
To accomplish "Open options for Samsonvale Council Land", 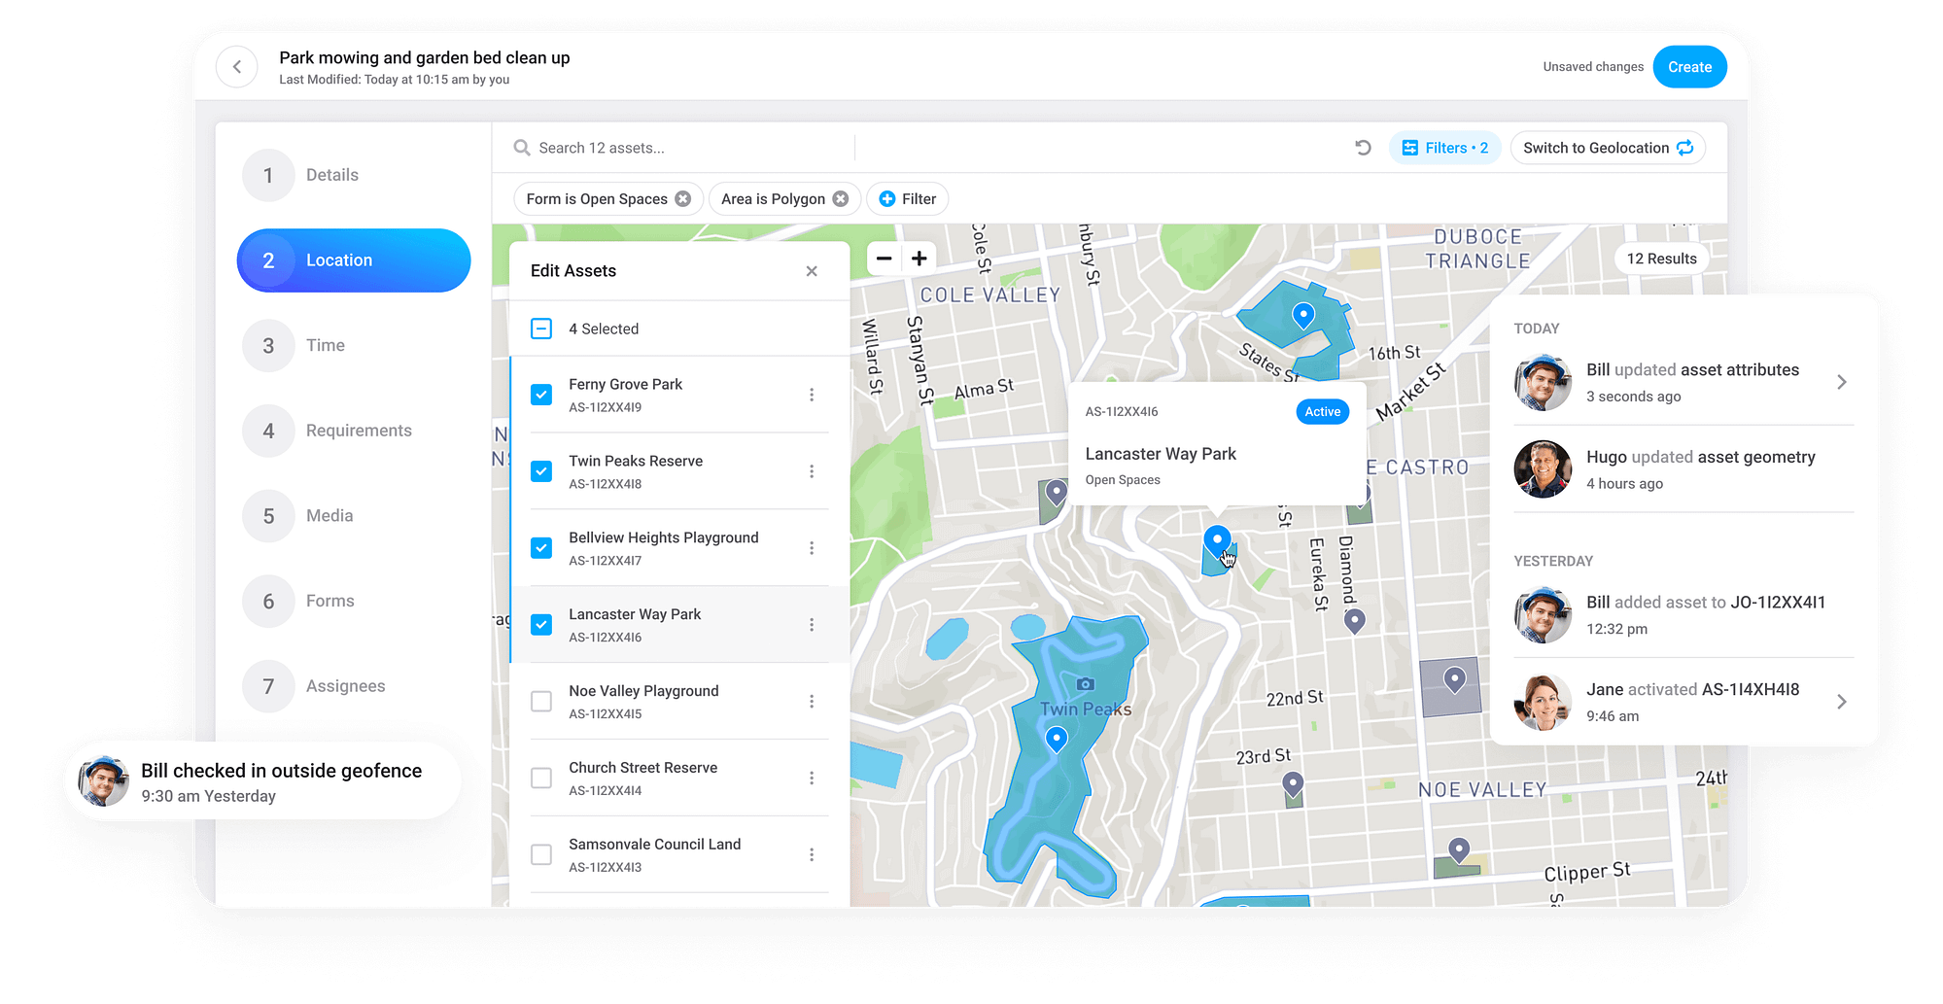I will point(812,855).
